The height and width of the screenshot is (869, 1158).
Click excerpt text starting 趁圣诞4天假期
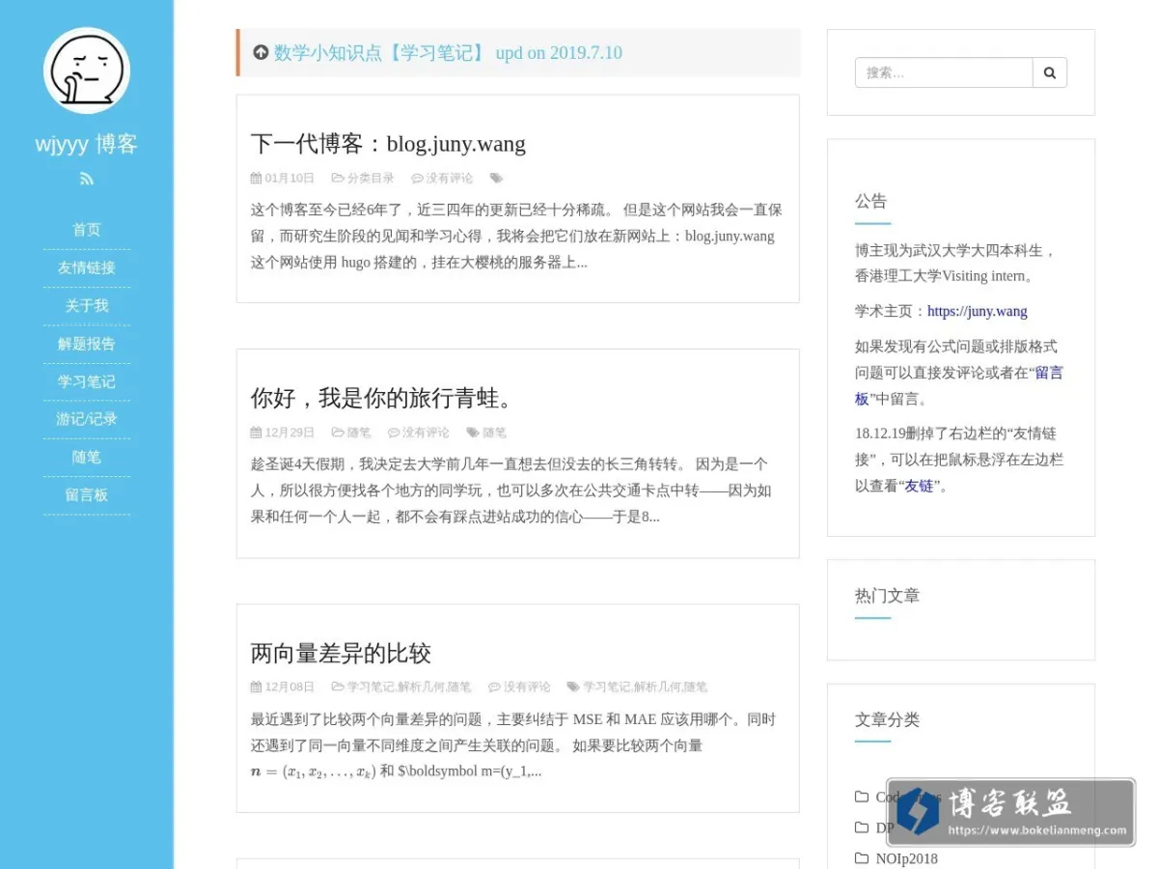[x=511, y=491]
